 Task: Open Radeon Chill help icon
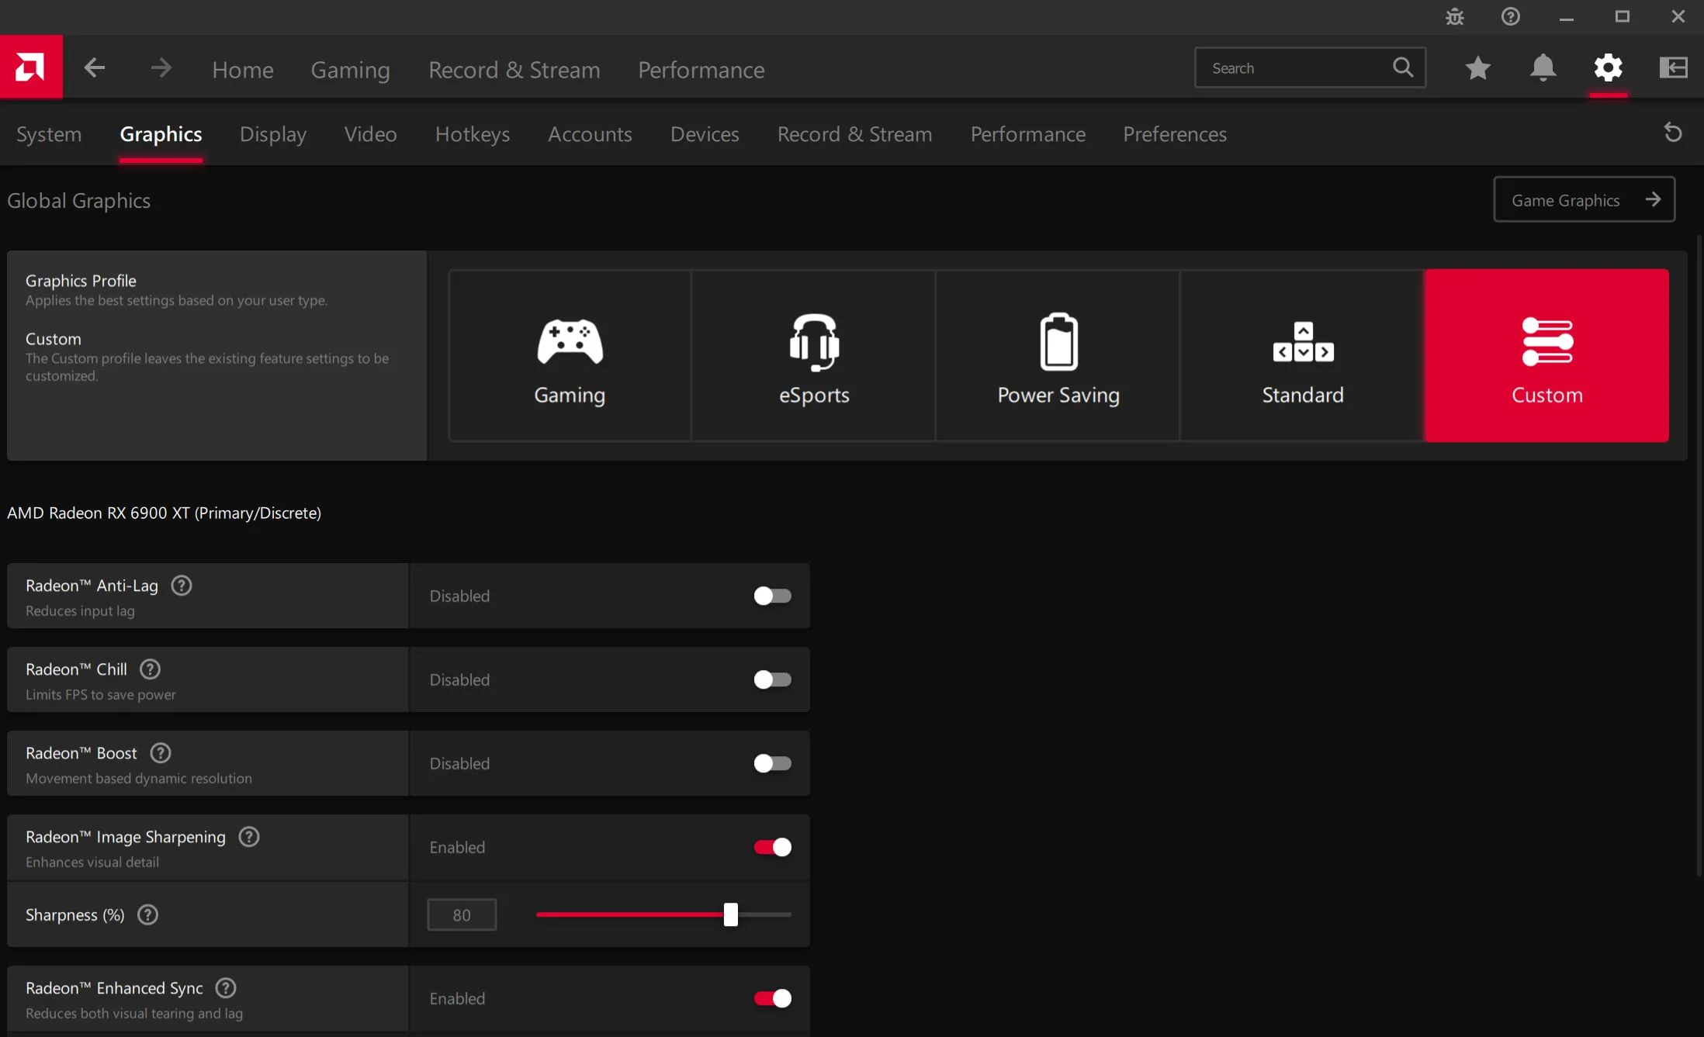pos(150,669)
